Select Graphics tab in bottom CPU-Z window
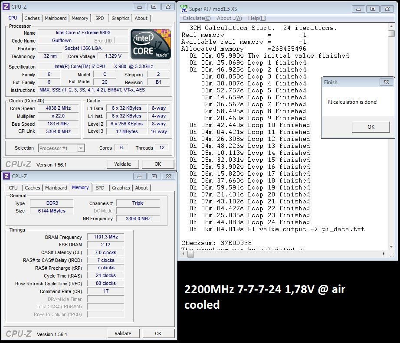 tap(121, 188)
